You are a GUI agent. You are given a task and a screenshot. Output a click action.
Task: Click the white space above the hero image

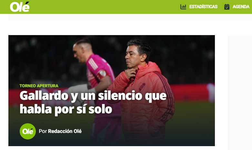point(112,28)
